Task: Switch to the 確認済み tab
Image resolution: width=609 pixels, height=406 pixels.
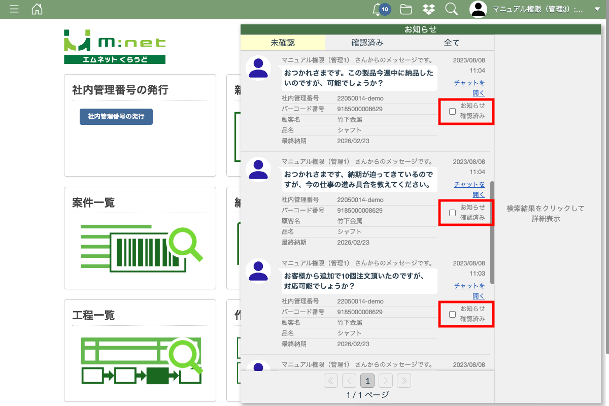Action: (367, 43)
